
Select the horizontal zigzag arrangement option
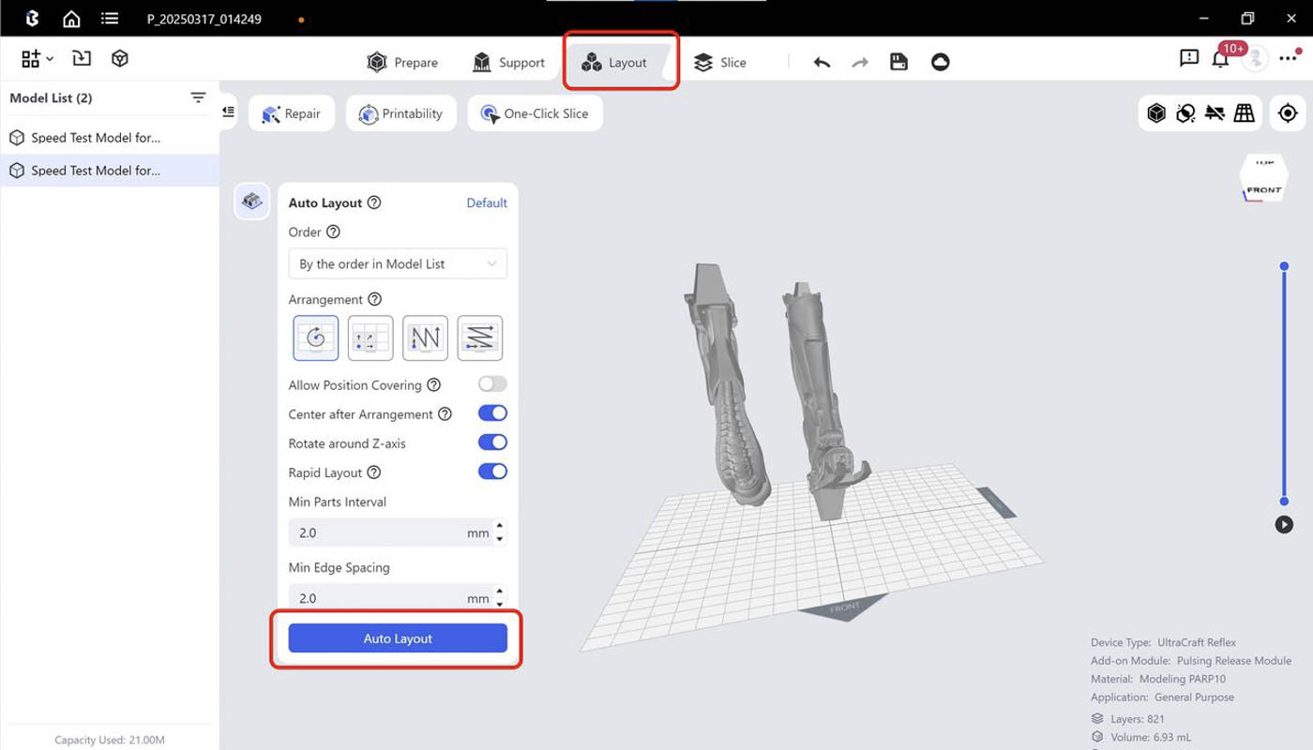tap(479, 337)
